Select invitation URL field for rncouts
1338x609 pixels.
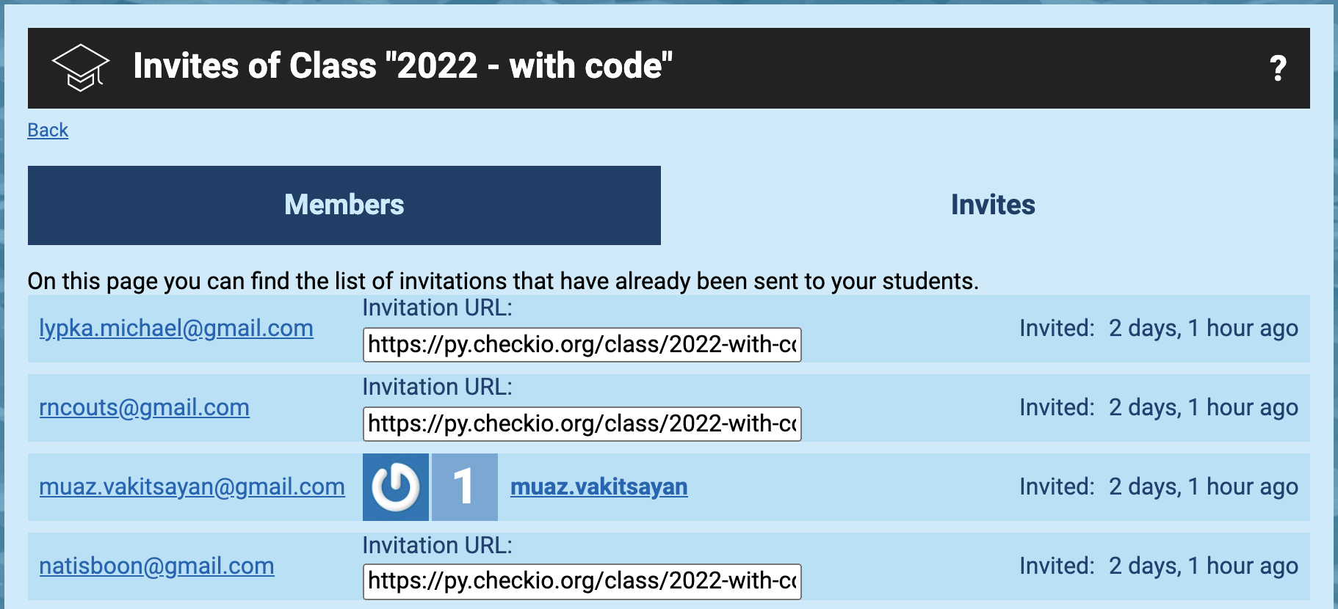coord(582,424)
